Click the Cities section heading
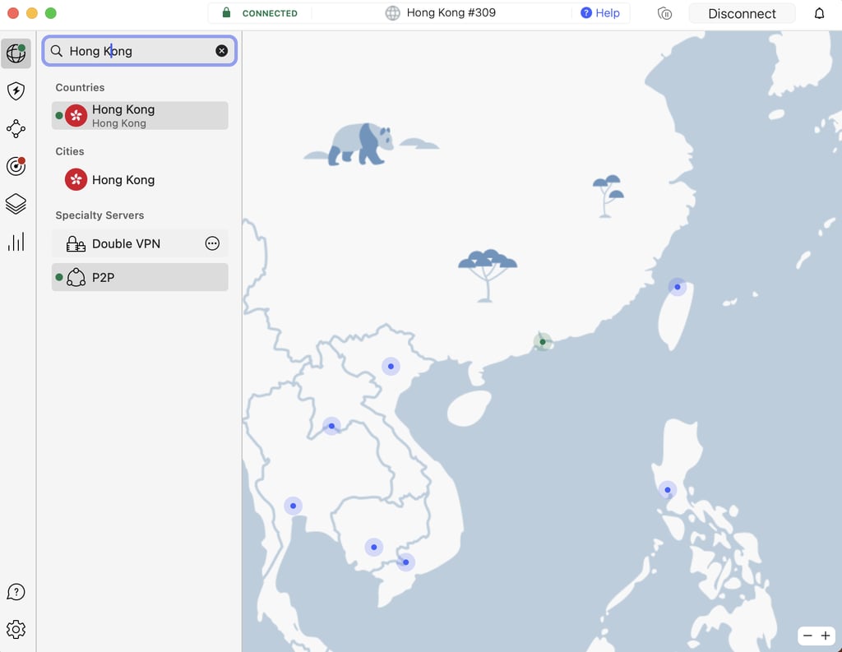 (x=70, y=151)
